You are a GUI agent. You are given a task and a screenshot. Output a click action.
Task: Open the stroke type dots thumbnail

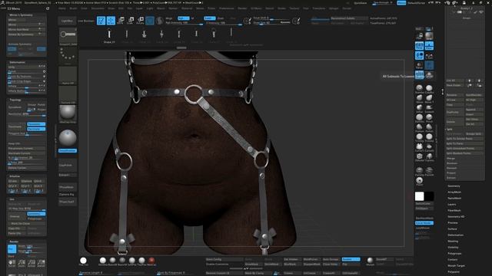pos(68,55)
